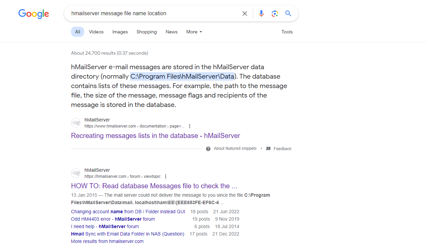Select the All results tab

click(x=77, y=32)
